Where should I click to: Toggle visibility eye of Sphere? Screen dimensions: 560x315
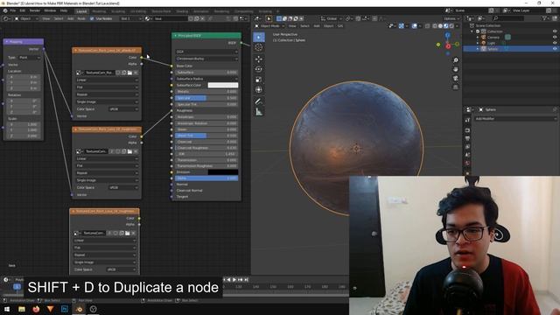point(555,49)
